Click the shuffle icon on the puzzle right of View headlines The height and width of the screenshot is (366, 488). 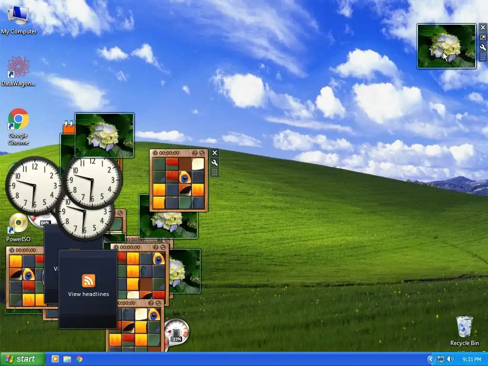click(163, 247)
